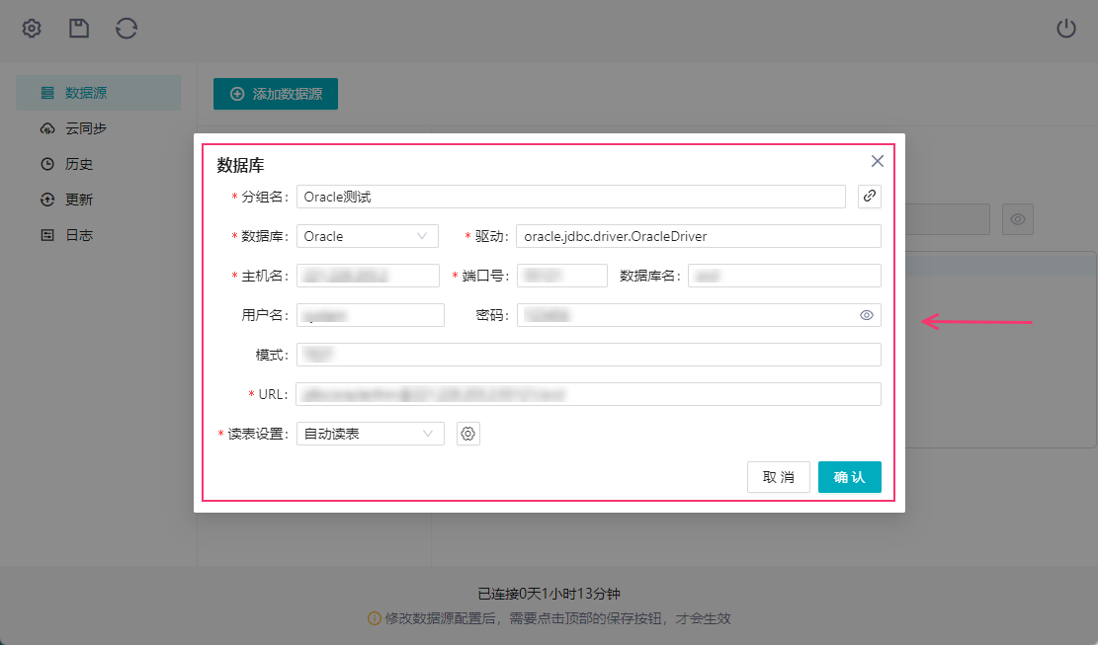Screen dimensions: 1098x645
Task: Click the clock icon next to 历史
Action: 46,164
